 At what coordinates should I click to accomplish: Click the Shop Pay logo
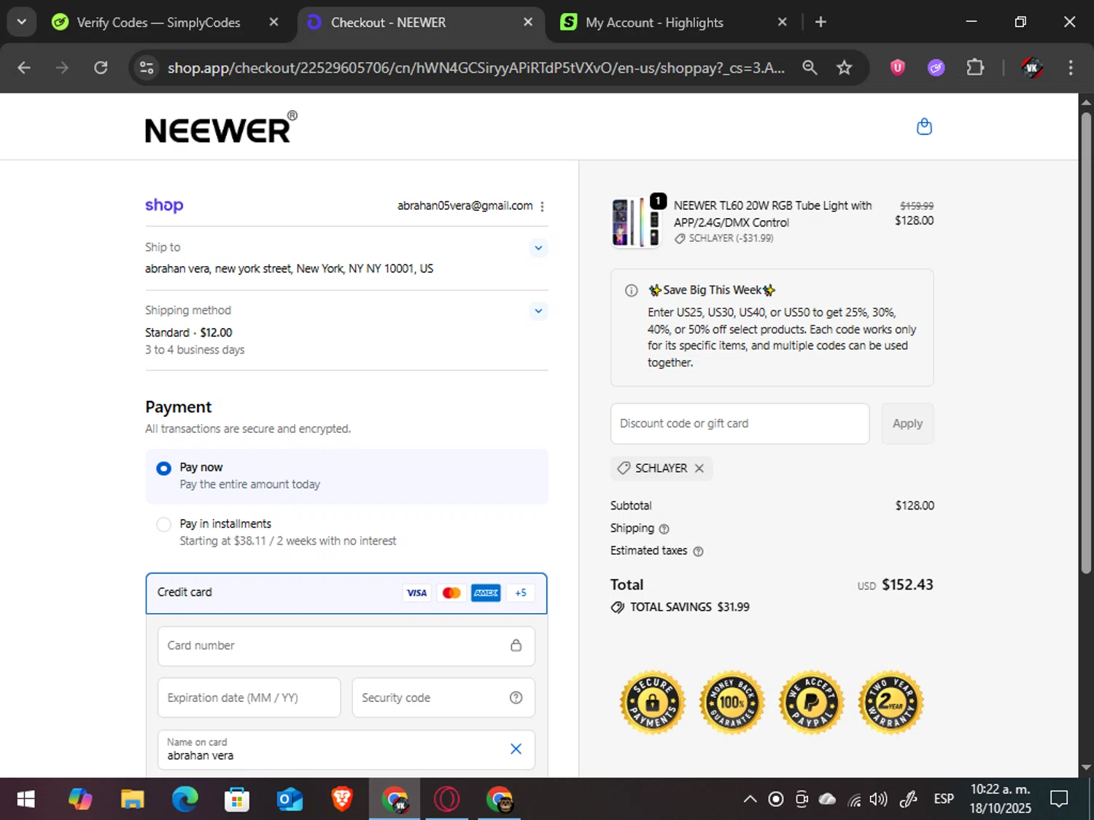[164, 206]
